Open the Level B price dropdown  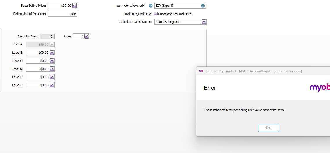52,52
